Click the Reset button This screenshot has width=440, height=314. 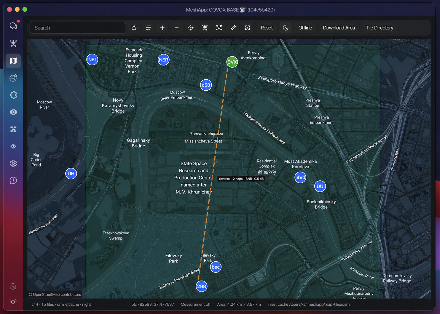tap(267, 28)
